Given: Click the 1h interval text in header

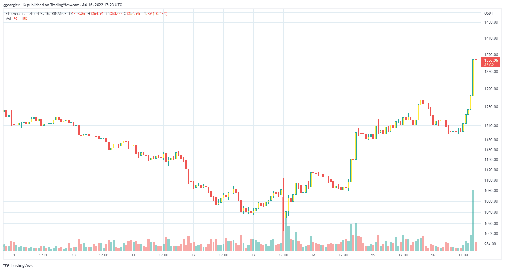Looking at the screenshot, I should tap(47, 14).
